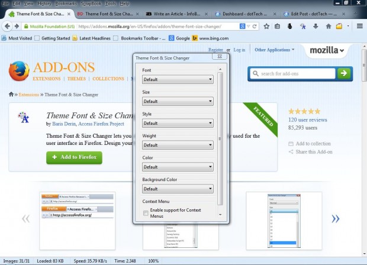Open the Color dropdown
This screenshot has width=367, height=265.
(178, 167)
